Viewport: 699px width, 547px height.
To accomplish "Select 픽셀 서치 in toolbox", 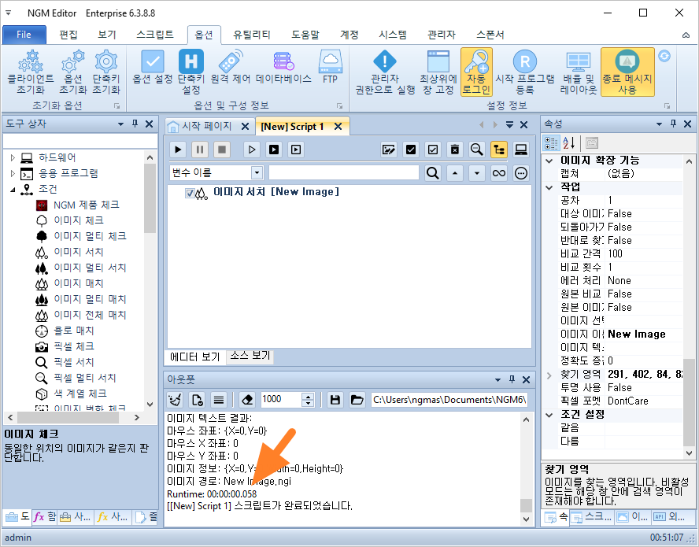I will coord(73,362).
